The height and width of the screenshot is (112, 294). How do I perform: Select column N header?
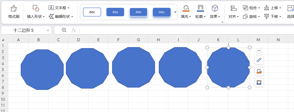coord(278,40)
